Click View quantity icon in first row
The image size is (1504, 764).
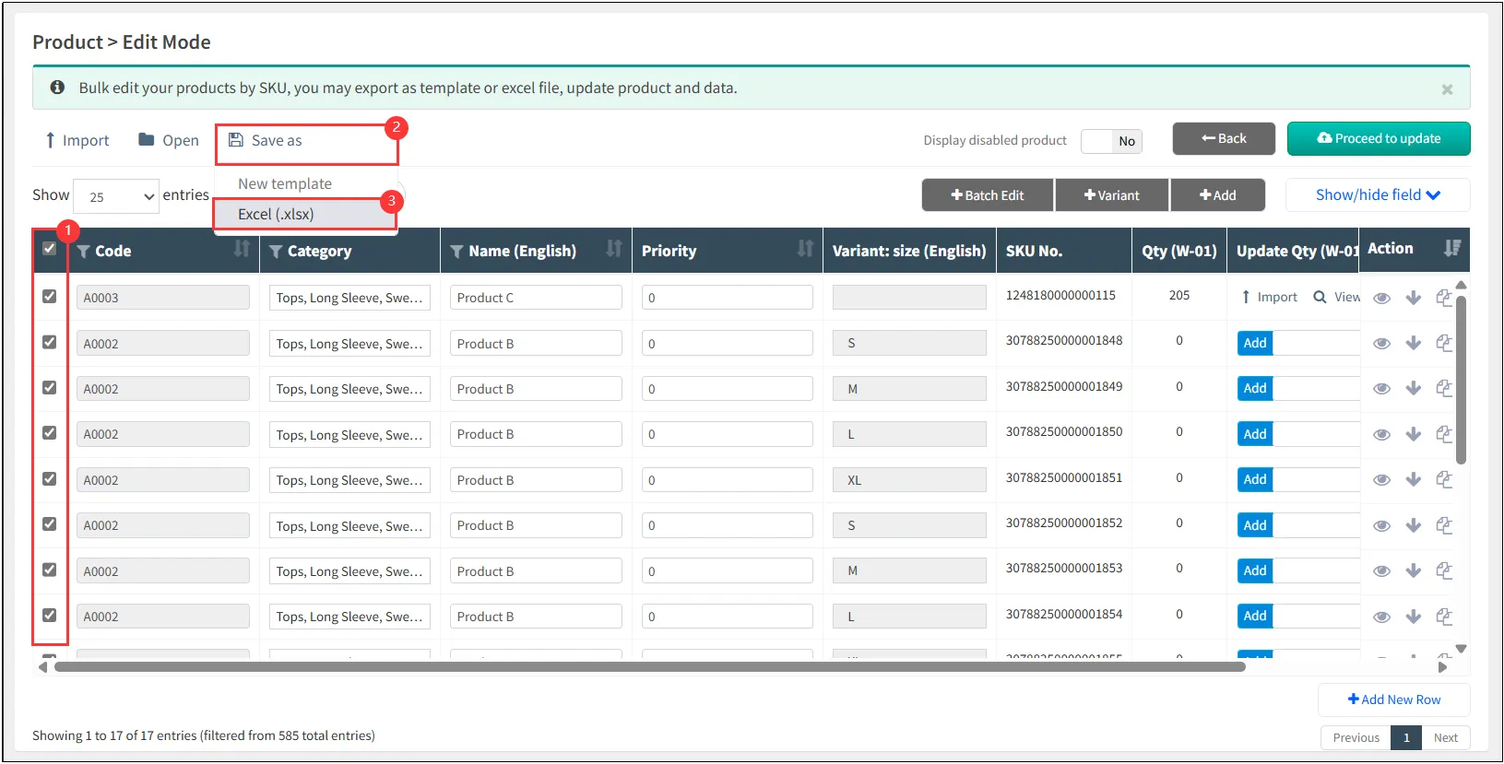[x=1336, y=297]
